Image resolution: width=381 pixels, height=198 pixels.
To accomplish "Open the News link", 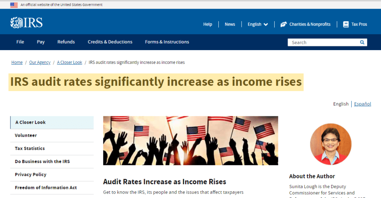I will click(x=230, y=24).
